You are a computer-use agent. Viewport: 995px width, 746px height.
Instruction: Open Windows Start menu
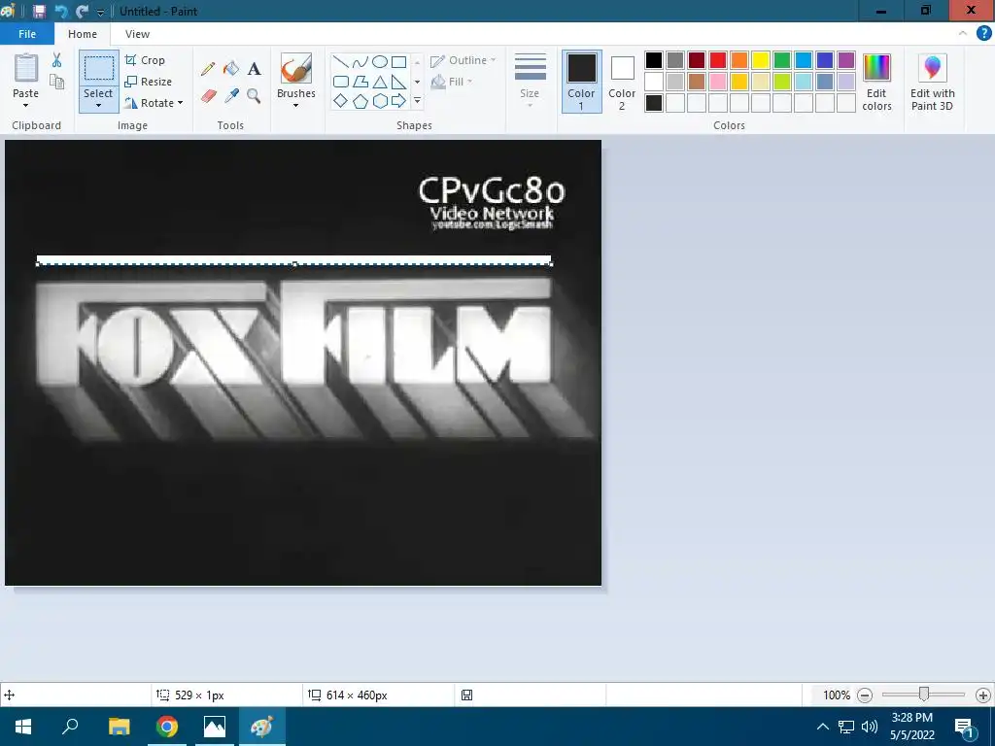coord(23,727)
